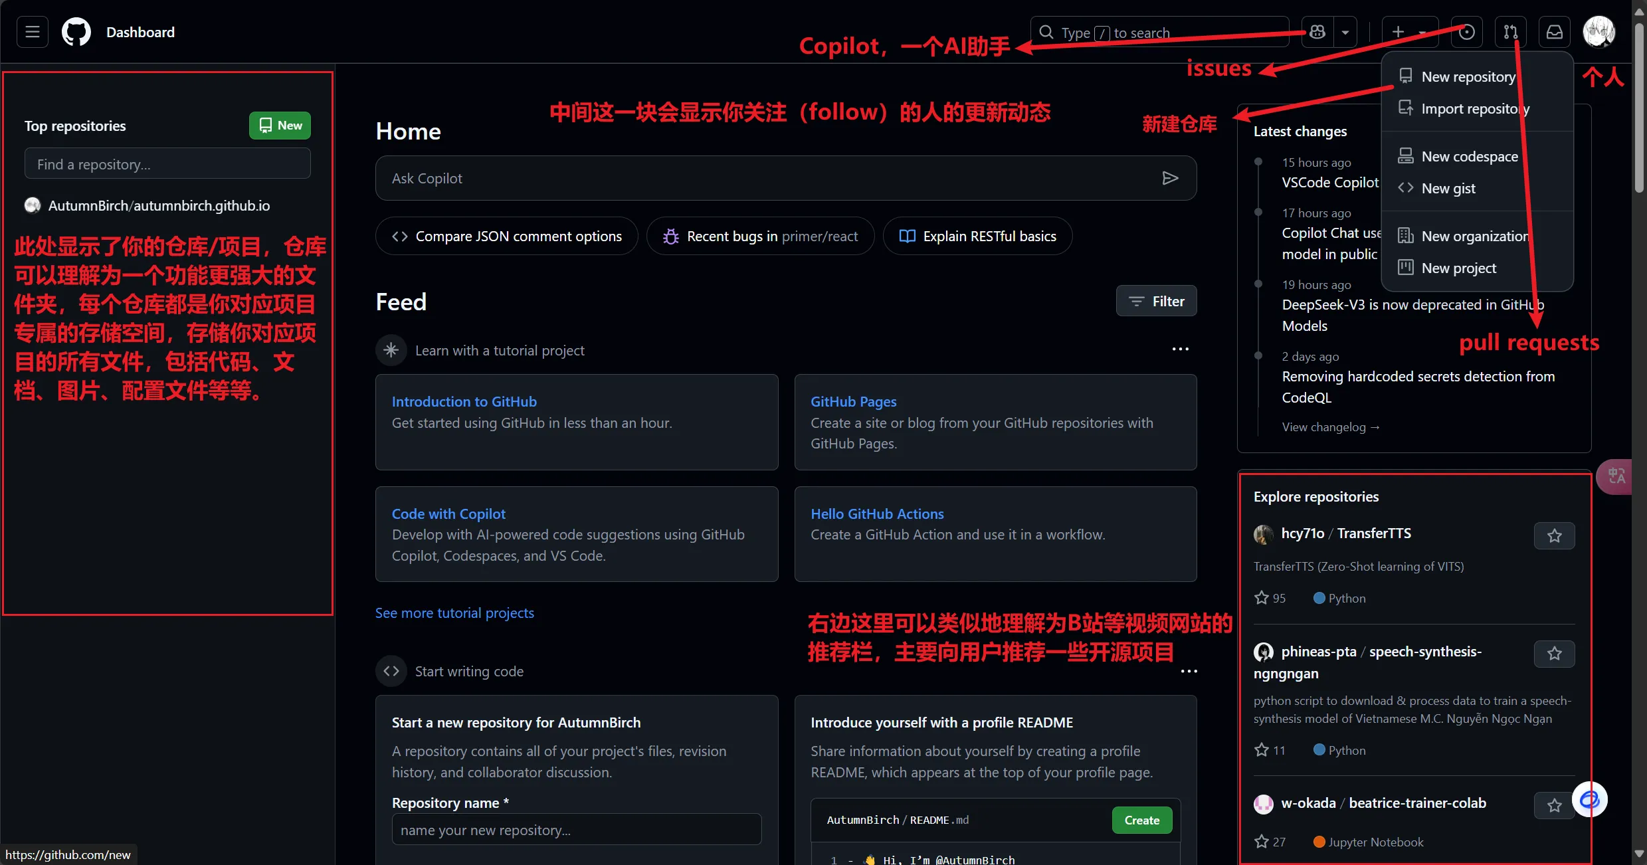Click the Repository name input field
The image size is (1647, 865).
[577, 829]
